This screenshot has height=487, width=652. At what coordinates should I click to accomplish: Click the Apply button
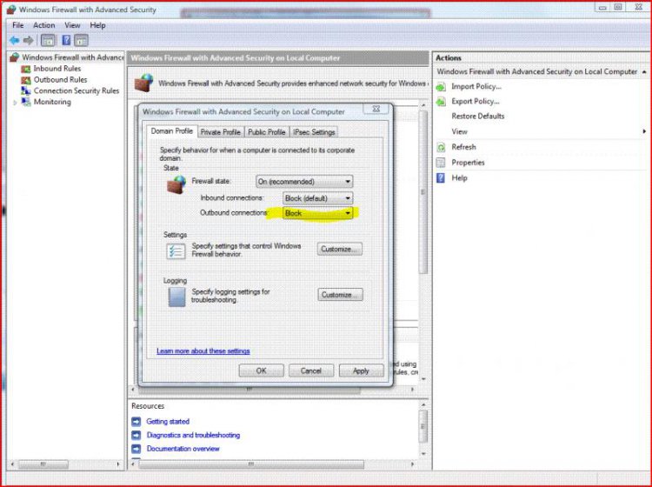point(361,370)
